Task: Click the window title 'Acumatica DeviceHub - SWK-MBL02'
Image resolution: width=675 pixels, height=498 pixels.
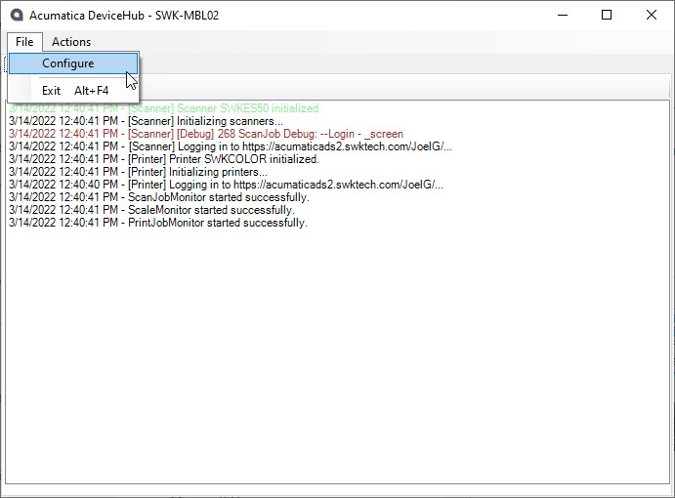Action: click(124, 16)
